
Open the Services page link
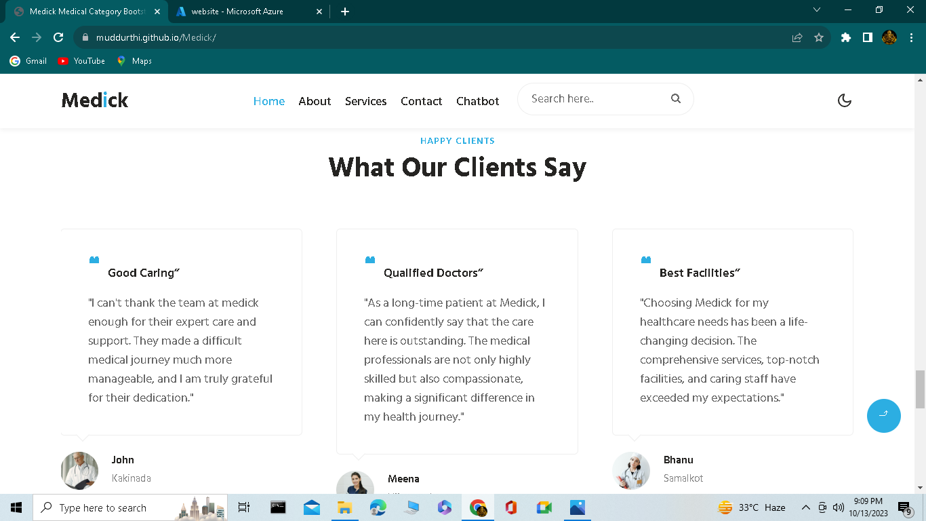(365, 101)
